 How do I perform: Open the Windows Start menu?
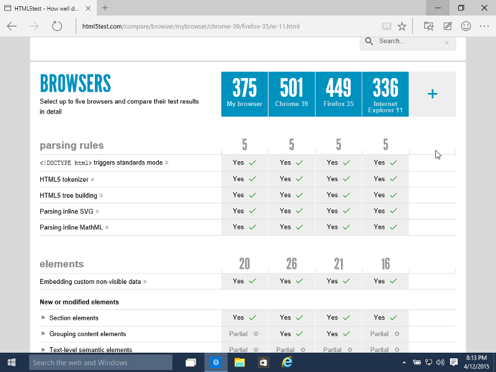12,363
